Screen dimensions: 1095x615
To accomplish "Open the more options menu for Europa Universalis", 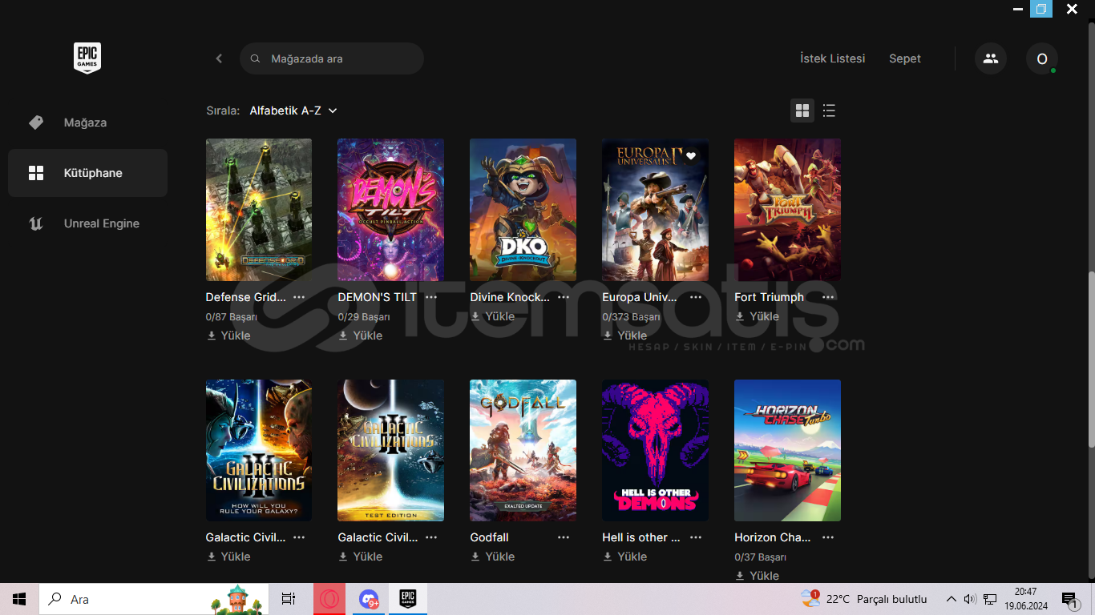I will [696, 297].
